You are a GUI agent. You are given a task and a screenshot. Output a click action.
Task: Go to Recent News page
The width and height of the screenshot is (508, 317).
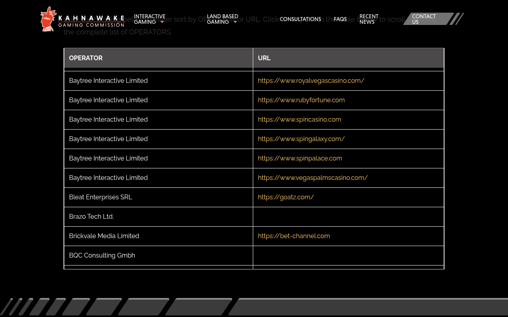(x=369, y=19)
